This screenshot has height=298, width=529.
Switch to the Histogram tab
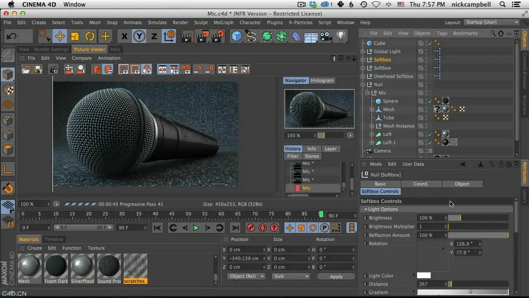pos(322,80)
